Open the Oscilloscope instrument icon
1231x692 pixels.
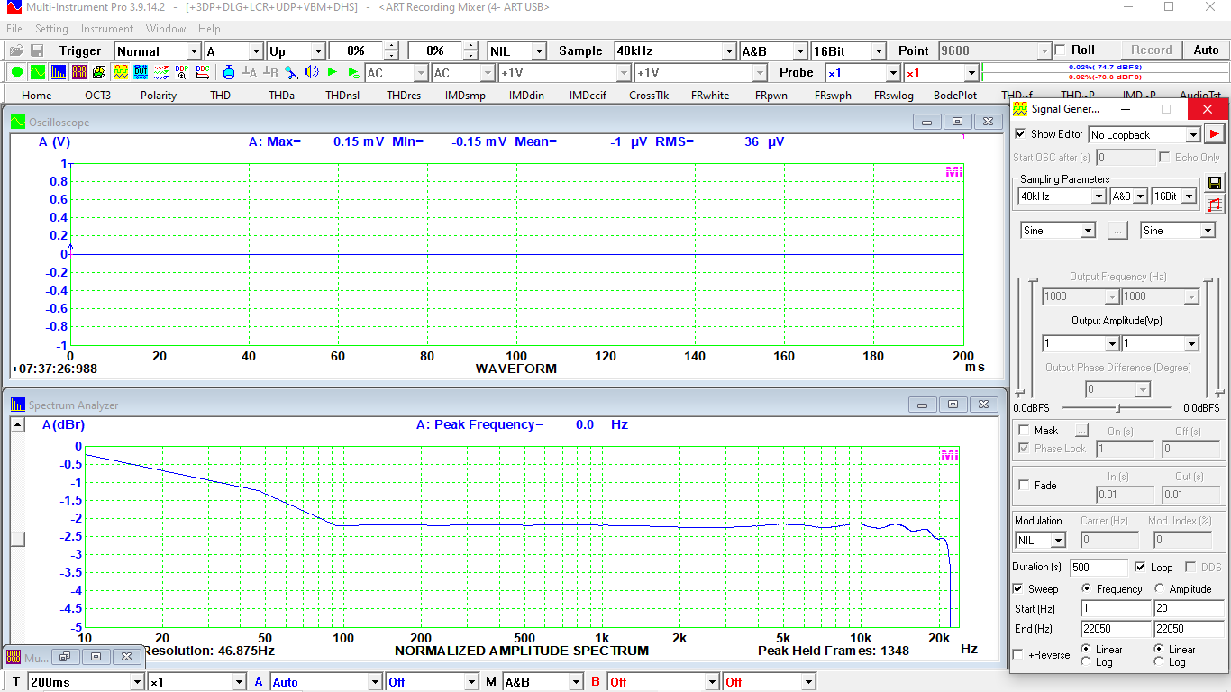coord(37,72)
